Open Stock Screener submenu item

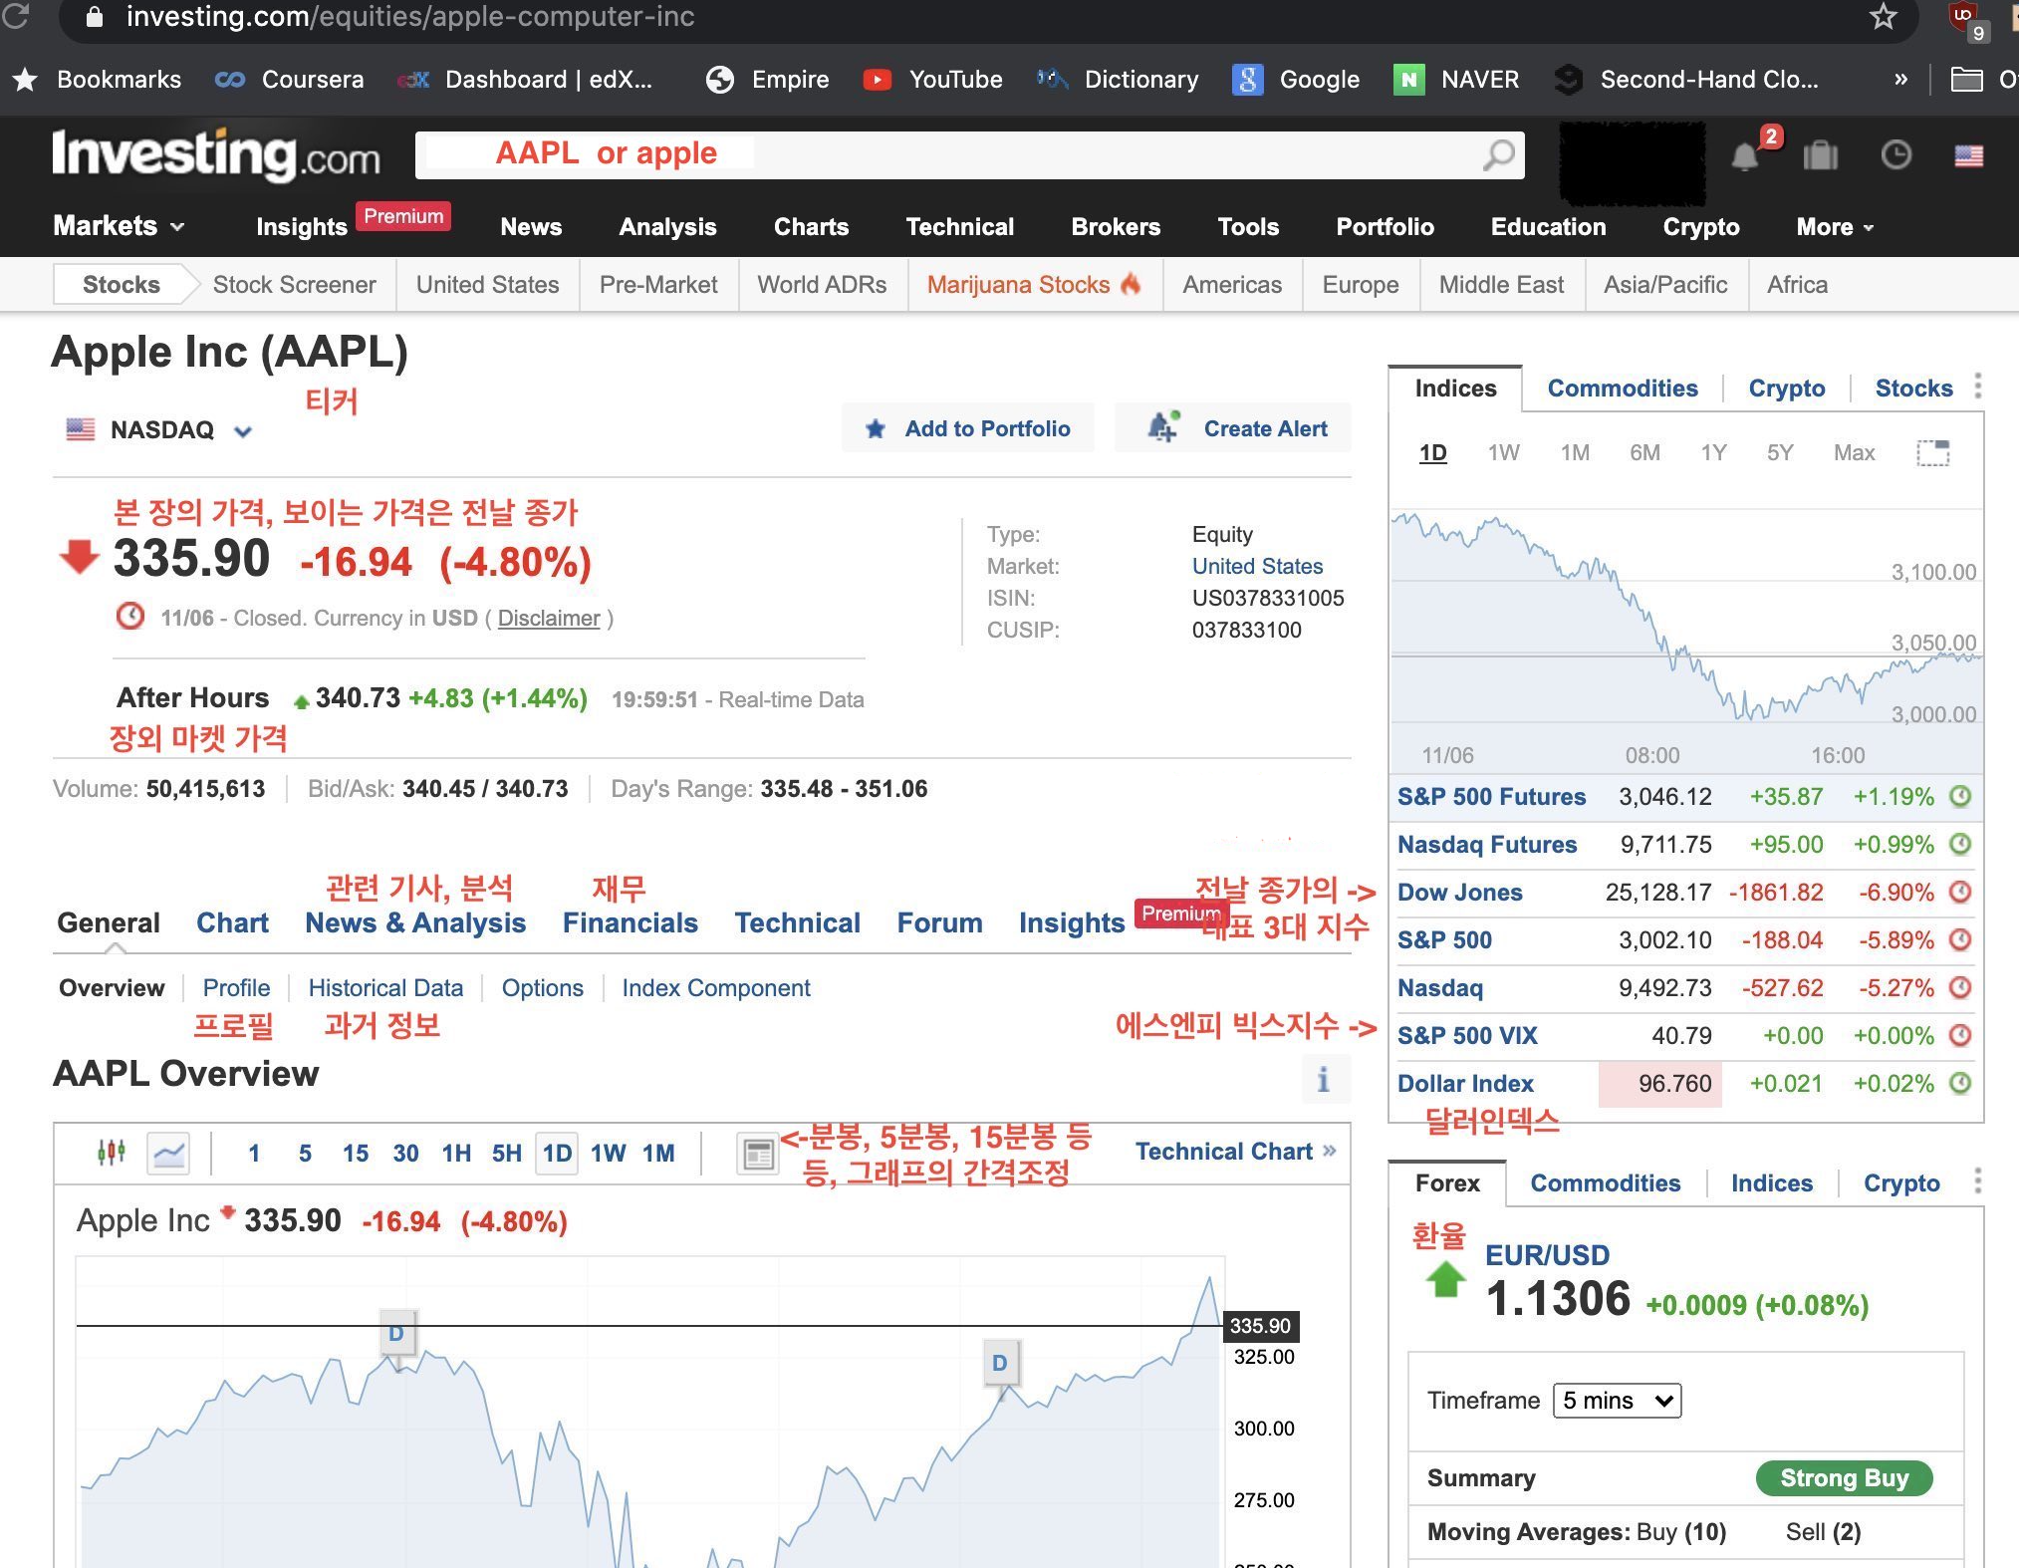[294, 285]
